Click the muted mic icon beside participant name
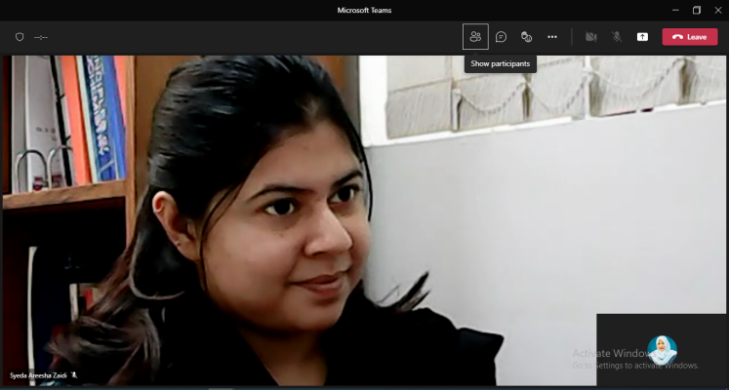Screen dimensions: 729x390 click(73, 374)
